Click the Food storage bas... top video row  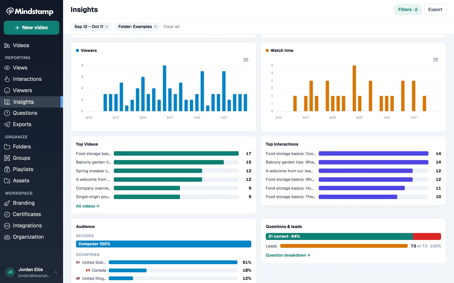coord(163,154)
